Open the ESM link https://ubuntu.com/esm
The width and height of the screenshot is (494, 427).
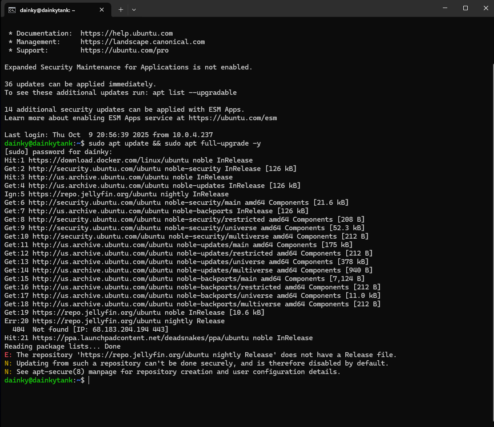(x=241, y=118)
